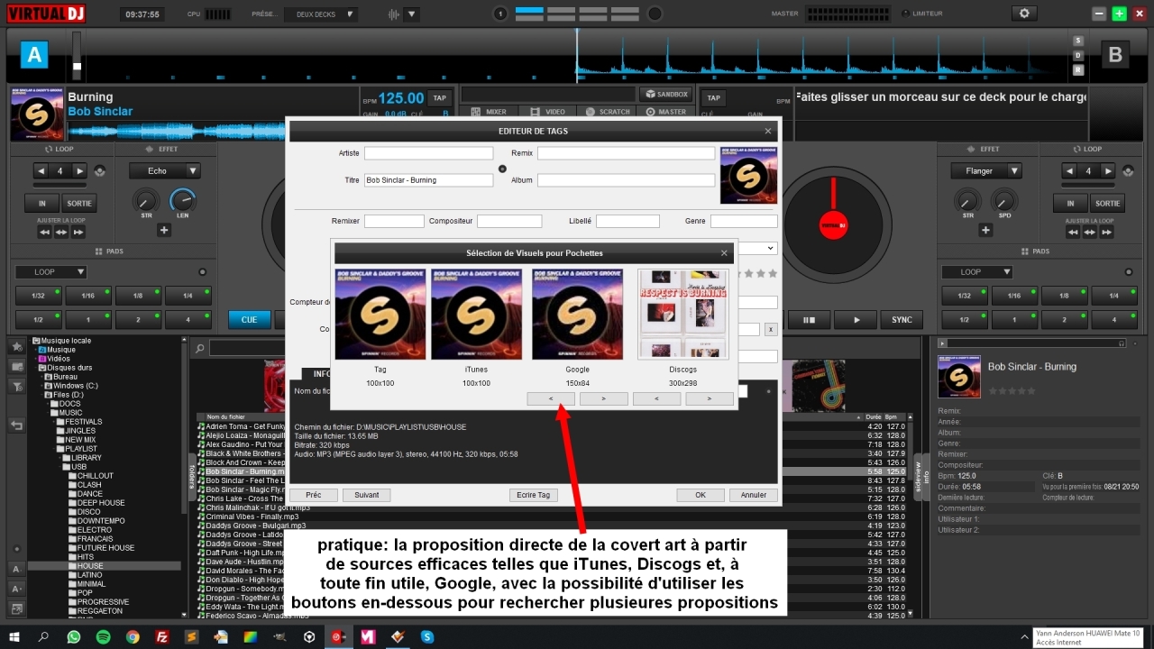Screen dimensions: 1154x649
Task: Decrease loop length on deck A
Action: (x=41, y=170)
